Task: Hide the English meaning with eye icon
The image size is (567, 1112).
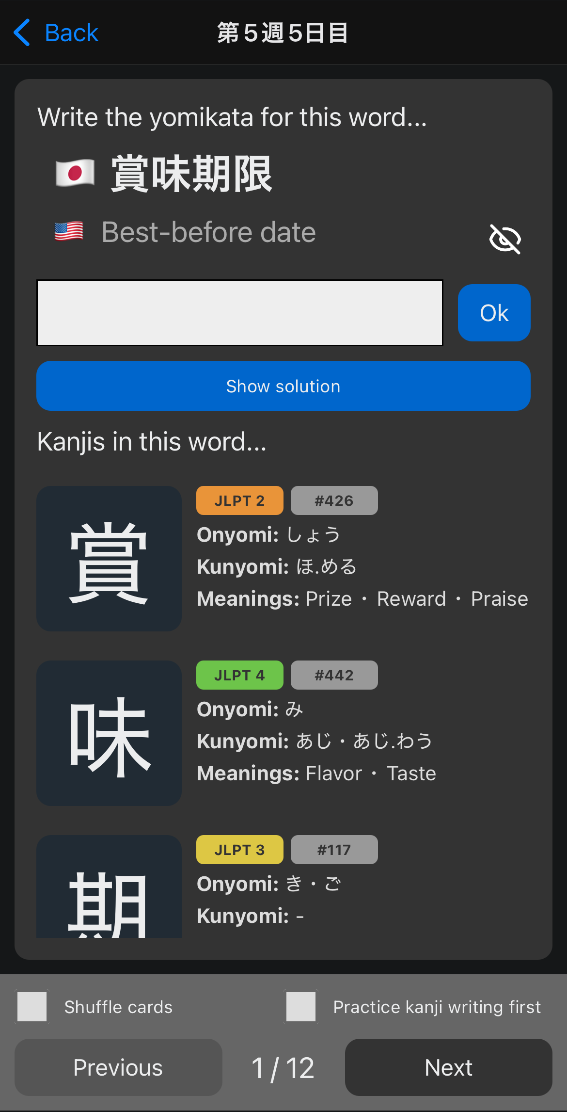Action: tap(505, 239)
